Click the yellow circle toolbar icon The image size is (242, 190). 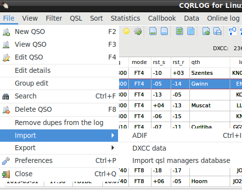click(126, 31)
